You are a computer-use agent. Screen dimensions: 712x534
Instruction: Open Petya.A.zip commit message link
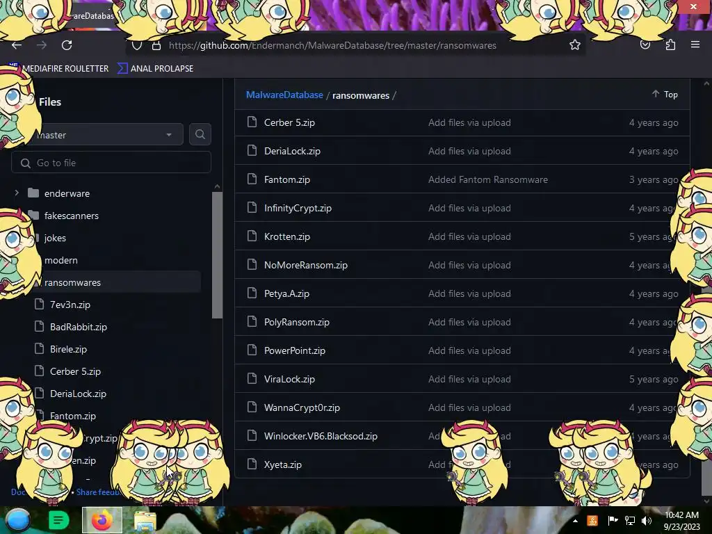click(x=469, y=294)
